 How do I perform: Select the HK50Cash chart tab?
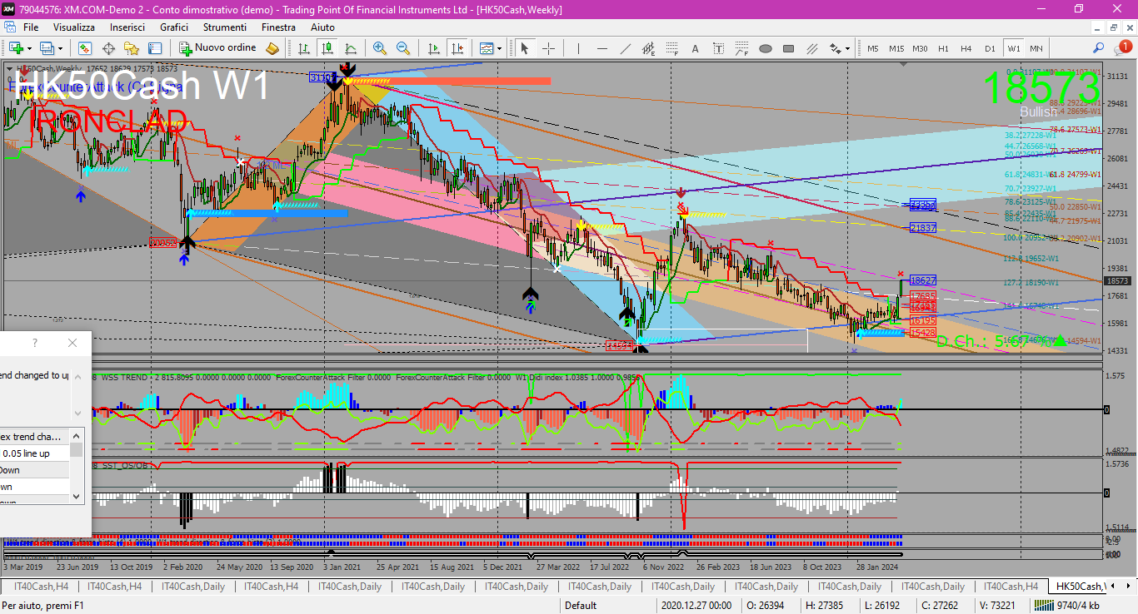coord(1079,587)
